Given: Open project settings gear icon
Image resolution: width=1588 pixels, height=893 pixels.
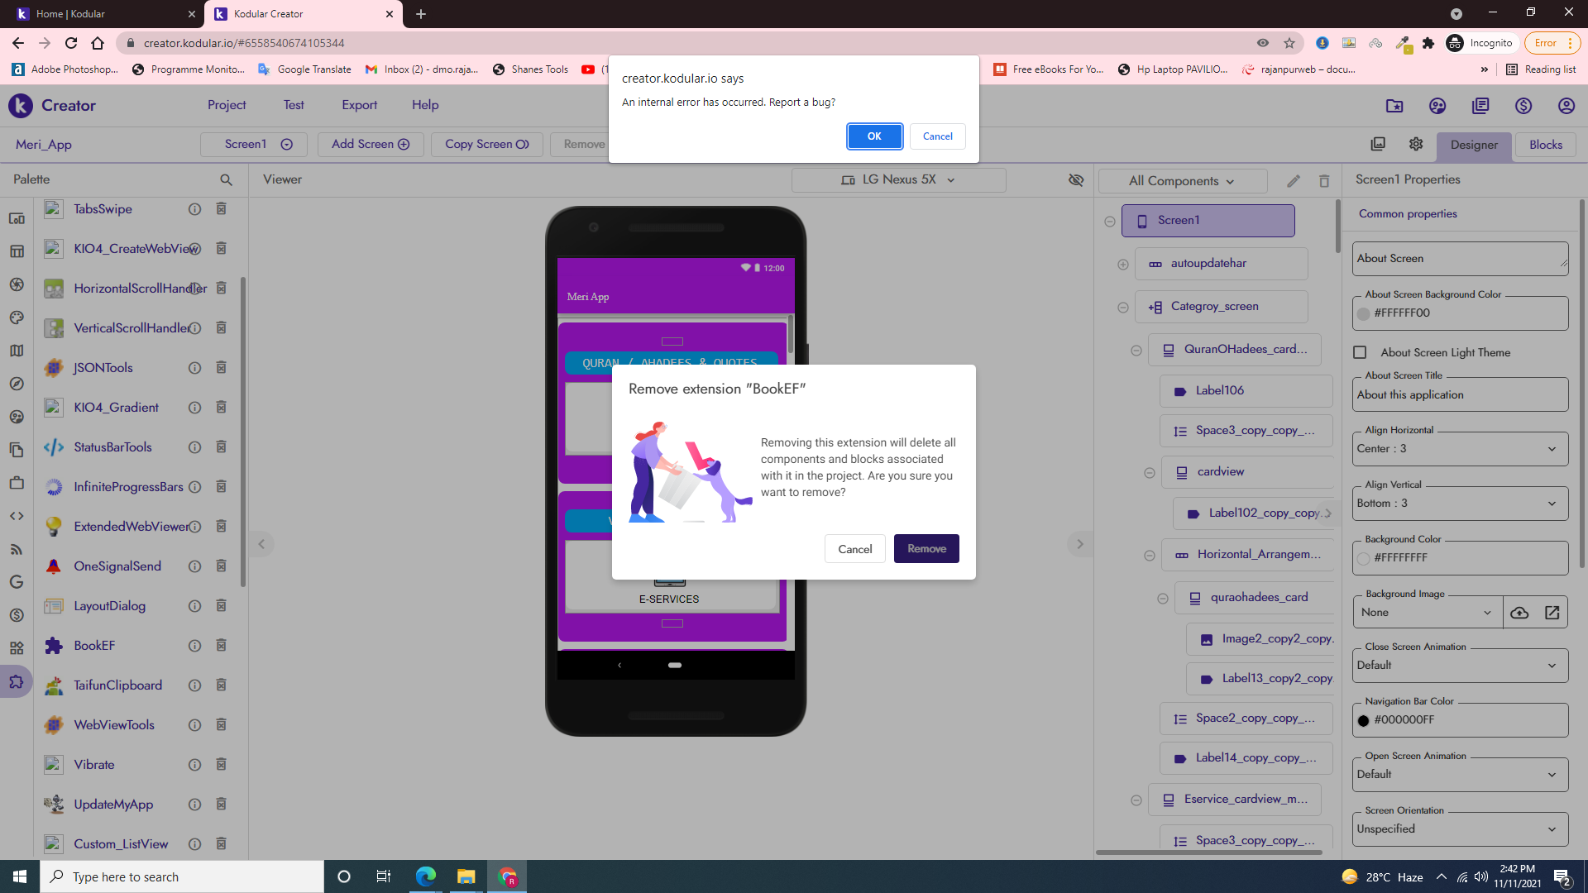Looking at the screenshot, I should (1416, 144).
